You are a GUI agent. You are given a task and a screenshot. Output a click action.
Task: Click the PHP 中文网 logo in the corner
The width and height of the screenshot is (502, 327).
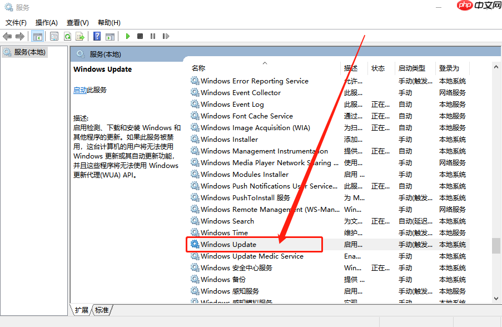tap(478, 7)
